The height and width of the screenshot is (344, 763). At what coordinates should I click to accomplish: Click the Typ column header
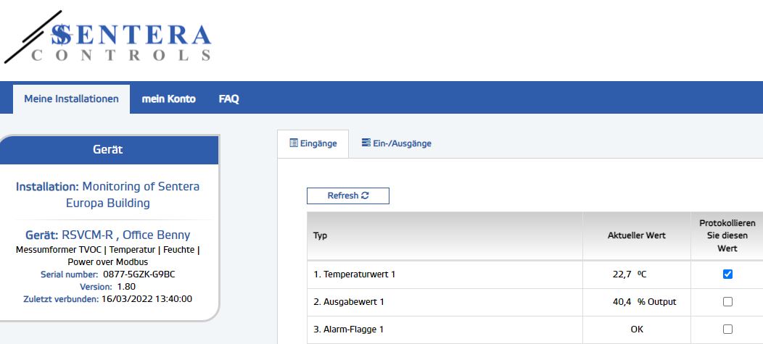click(320, 236)
